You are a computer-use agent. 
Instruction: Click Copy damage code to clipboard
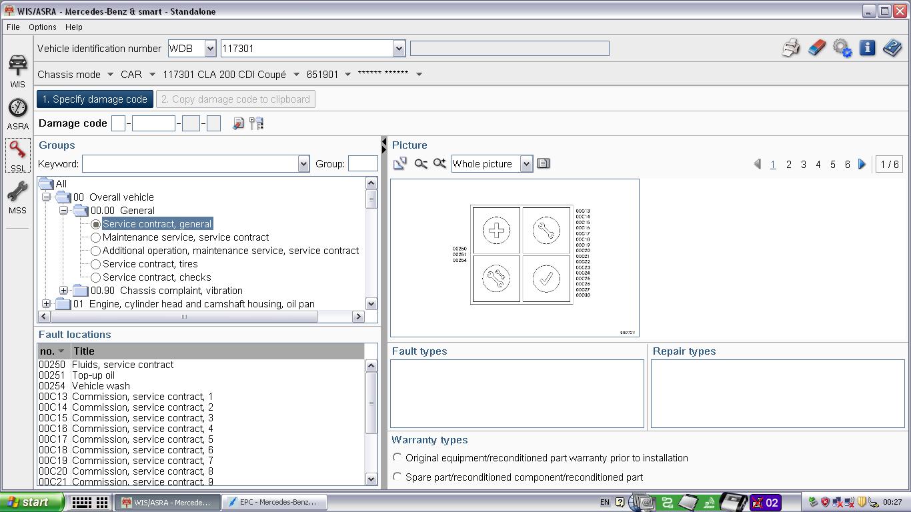pos(235,99)
